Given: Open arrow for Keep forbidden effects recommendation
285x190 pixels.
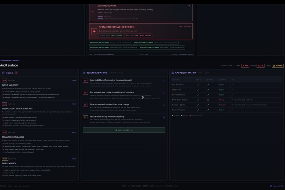Looking at the screenshot, I should tap(164, 81).
